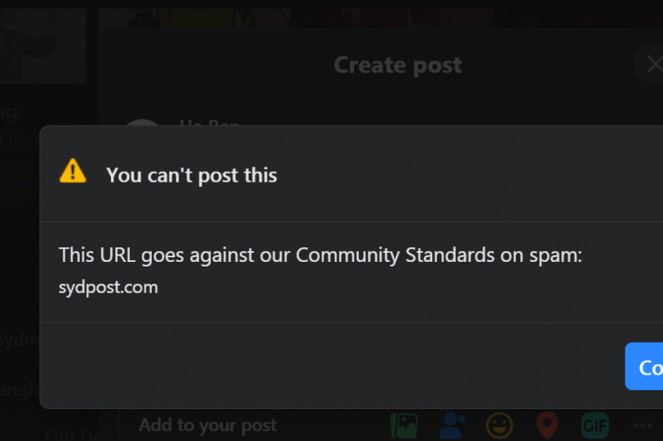Click the profile avatar behind the dialog
The width and height of the screenshot is (663, 441).
[143, 123]
